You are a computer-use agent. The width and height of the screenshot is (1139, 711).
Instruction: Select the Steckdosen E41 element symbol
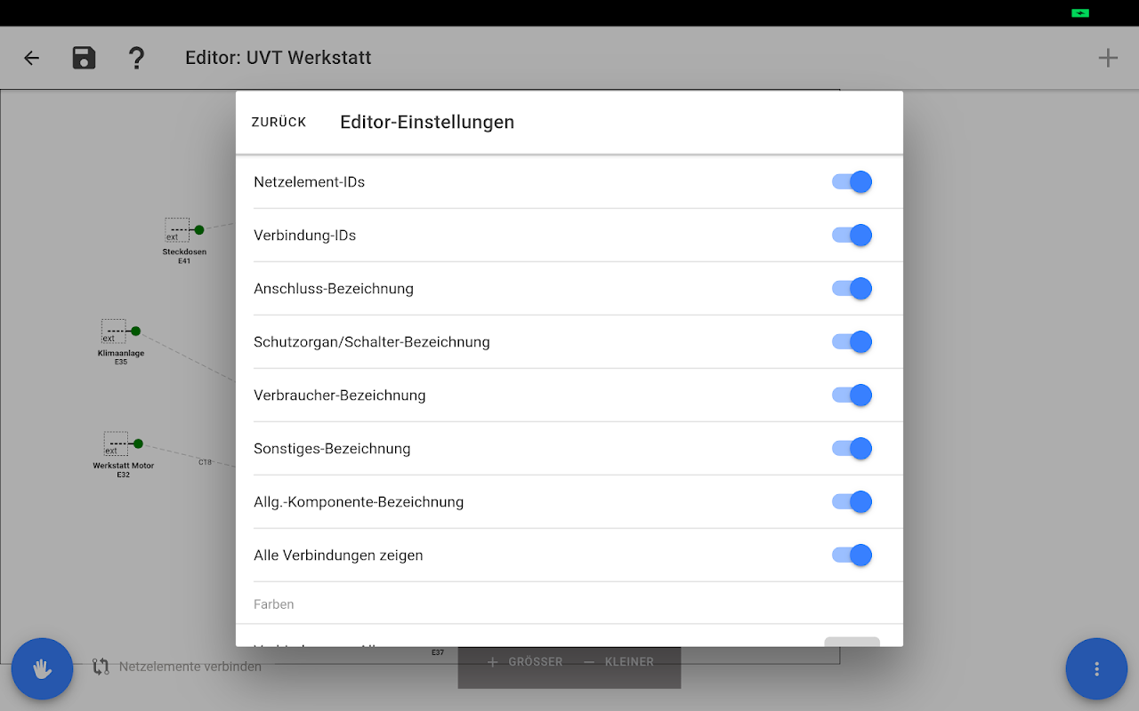pos(177,230)
